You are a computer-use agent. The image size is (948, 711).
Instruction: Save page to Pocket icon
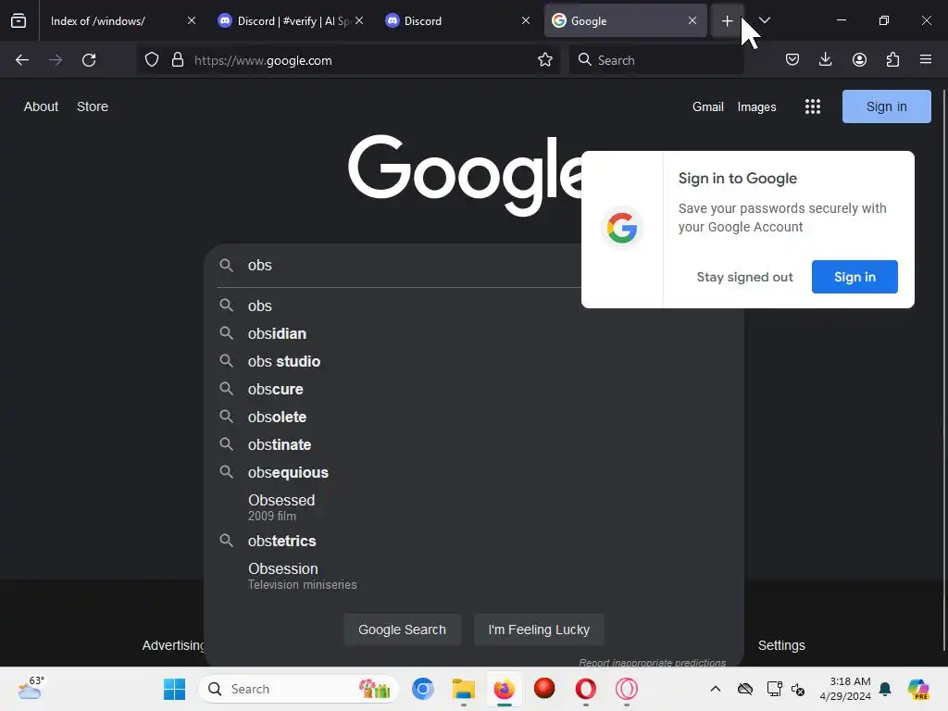792,59
